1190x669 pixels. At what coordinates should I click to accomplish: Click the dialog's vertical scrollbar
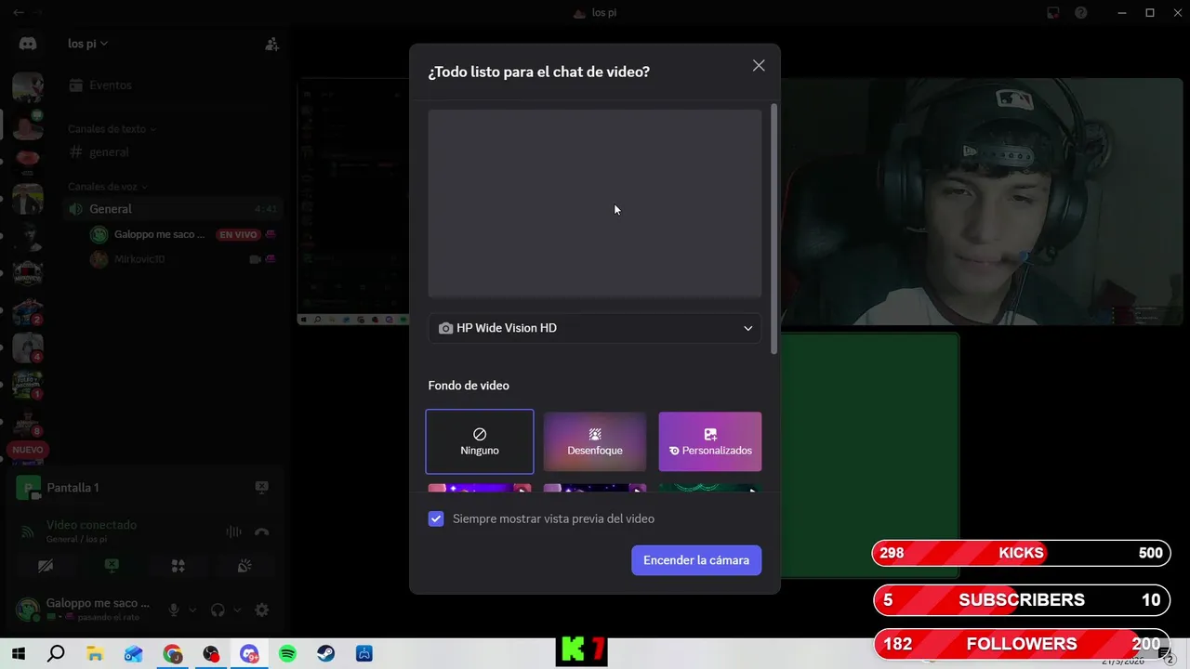point(773,228)
